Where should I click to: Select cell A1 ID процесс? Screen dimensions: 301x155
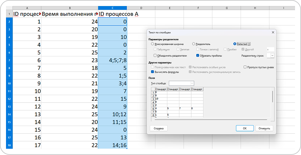27,14
